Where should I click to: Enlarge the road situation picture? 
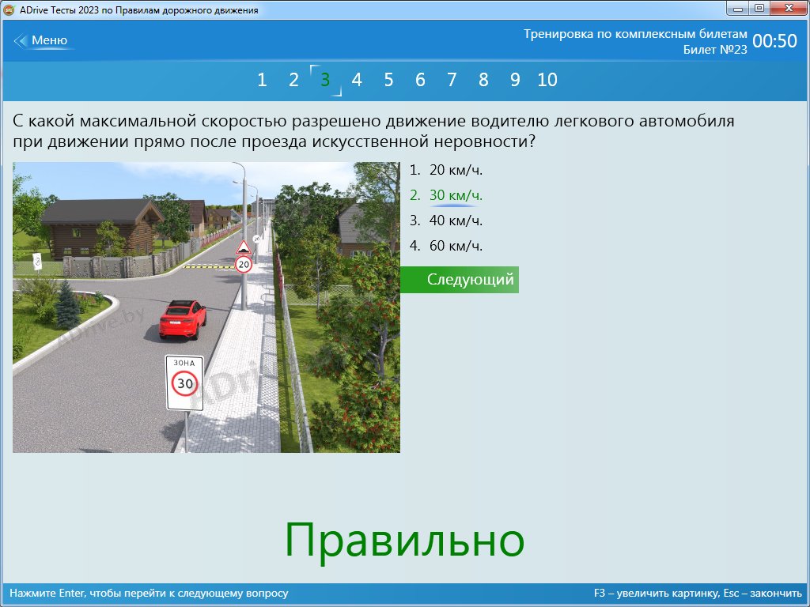(206, 307)
